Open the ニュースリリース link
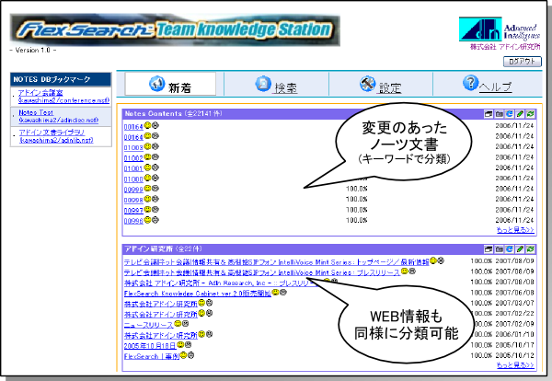Image resolution: width=552 pixels, height=381 pixels. click(x=148, y=325)
